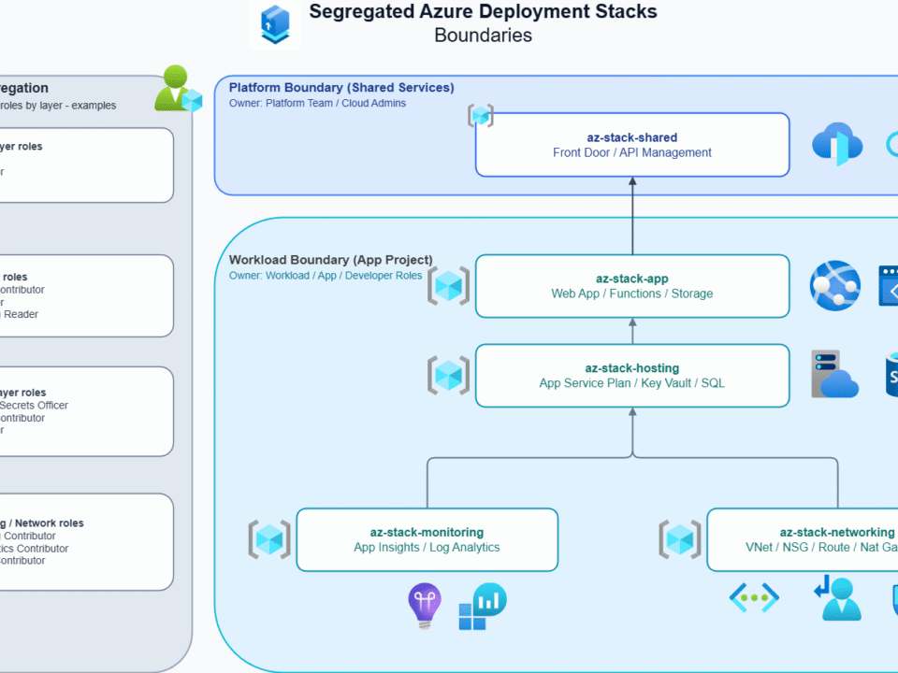Select the Azure Front Door cloud icon
The image size is (898, 673).
point(835,144)
